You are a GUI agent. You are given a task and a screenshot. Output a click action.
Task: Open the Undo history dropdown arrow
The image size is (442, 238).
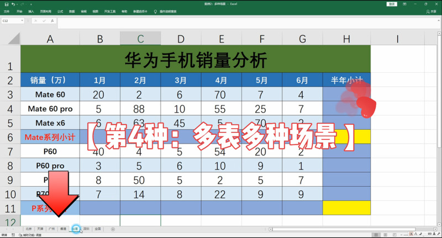17,4
